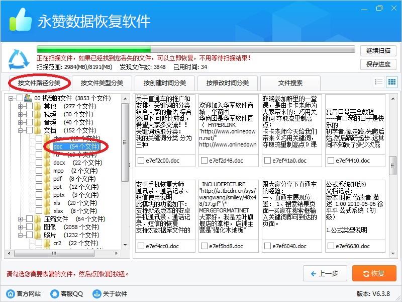Viewport: 402px width, 302px height.
Task: Select the pdf folder in tree
Action: (x=58, y=179)
